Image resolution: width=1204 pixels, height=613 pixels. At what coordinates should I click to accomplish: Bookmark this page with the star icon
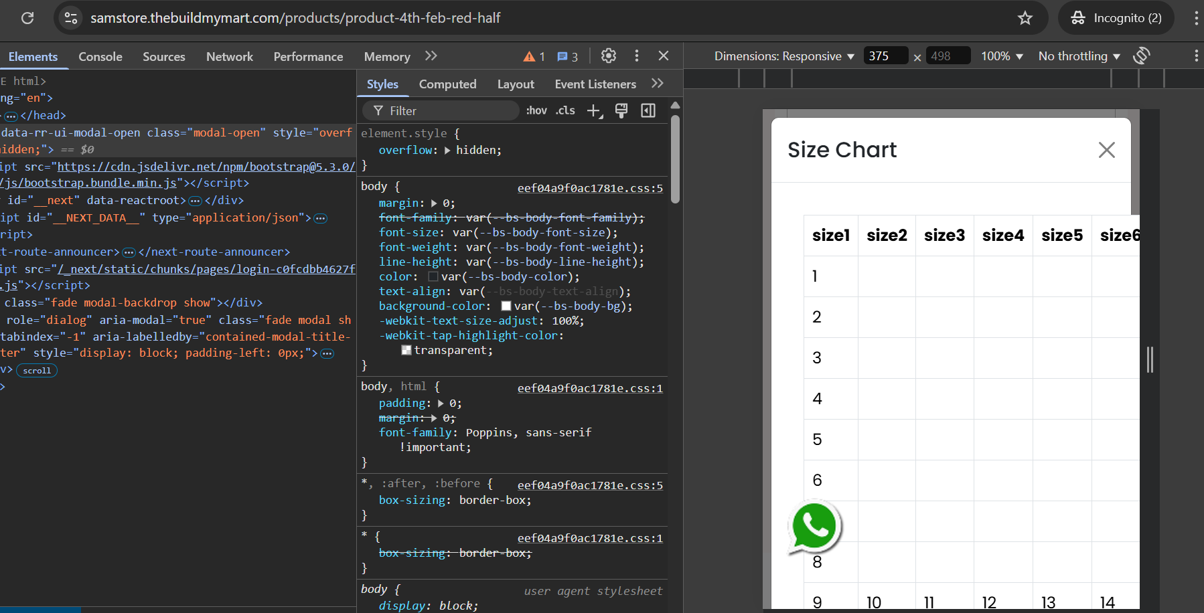pos(1025,18)
